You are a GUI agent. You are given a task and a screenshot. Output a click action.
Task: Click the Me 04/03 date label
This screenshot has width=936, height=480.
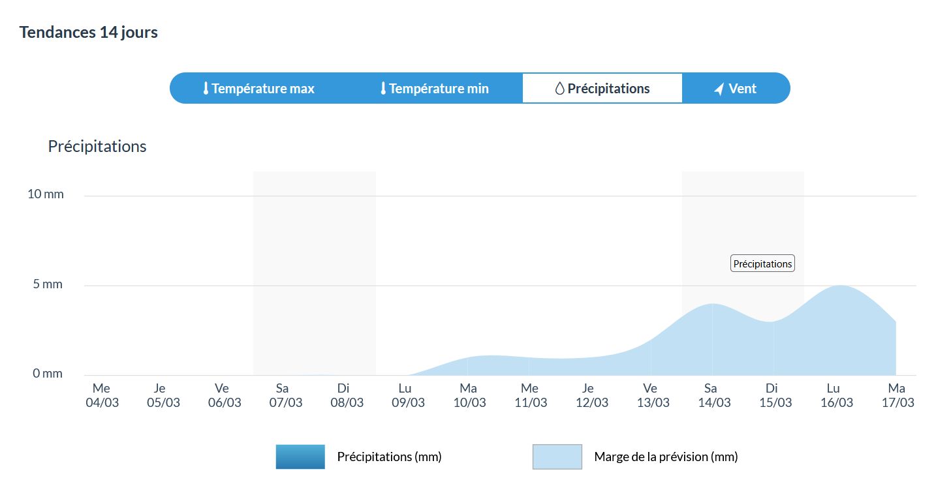pos(102,396)
